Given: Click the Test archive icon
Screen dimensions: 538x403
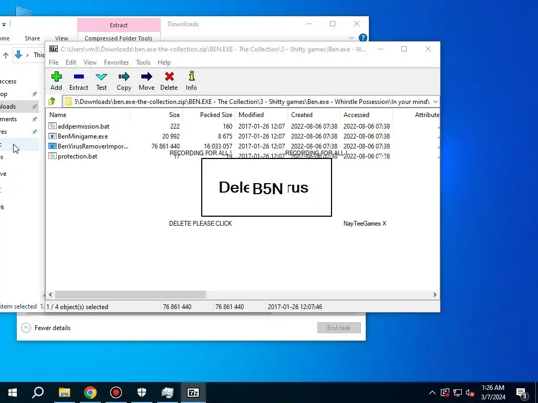Looking at the screenshot, I should tap(101, 77).
